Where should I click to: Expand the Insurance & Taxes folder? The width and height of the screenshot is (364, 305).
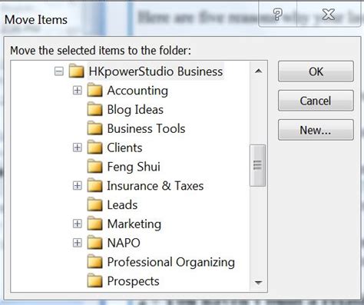(78, 185)
